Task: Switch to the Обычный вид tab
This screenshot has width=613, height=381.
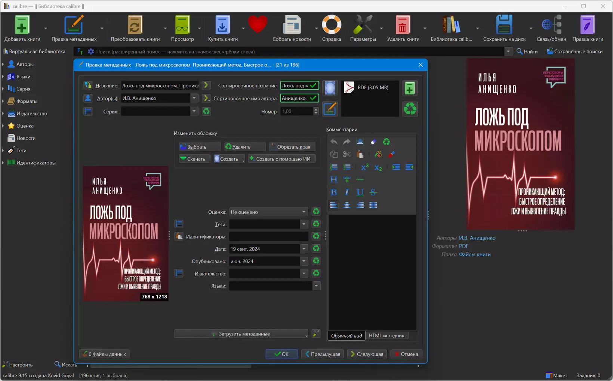Action: [346, 335]
